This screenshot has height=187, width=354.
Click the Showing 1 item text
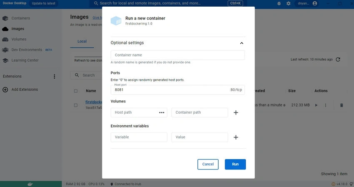334,174
